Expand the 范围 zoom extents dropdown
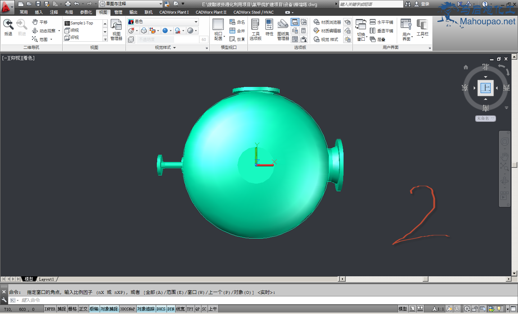The image size is (518, 314). [x=51, y=40]
